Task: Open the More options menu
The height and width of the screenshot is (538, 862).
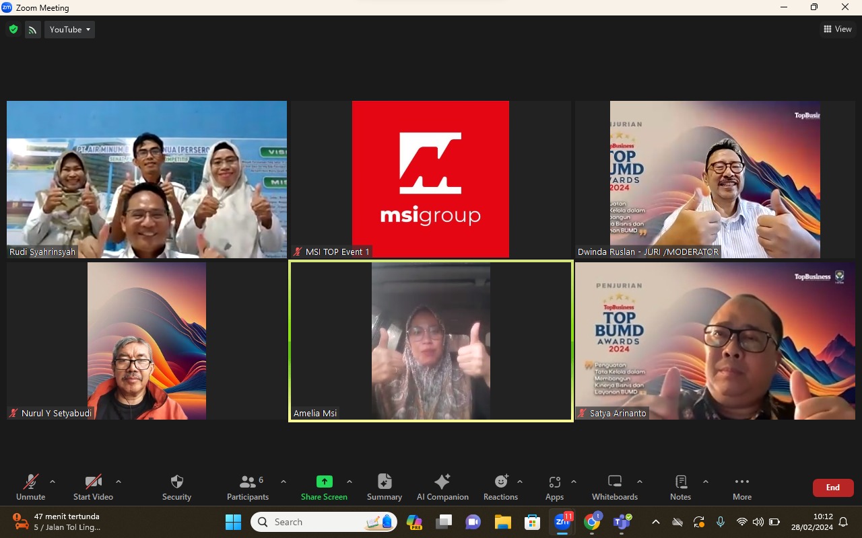Action: [x=742, y=488]
